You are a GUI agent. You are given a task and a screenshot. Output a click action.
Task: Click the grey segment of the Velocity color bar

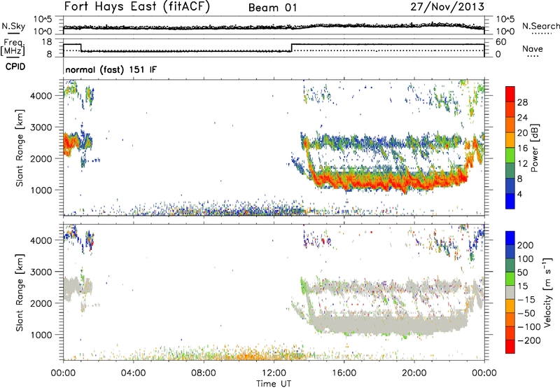click(510, 292)
